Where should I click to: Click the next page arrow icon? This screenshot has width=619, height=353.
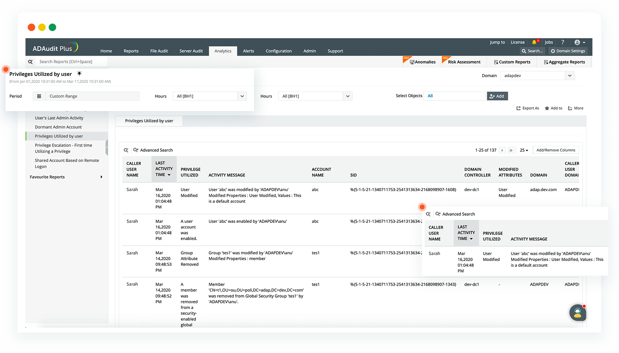[502, 150]
